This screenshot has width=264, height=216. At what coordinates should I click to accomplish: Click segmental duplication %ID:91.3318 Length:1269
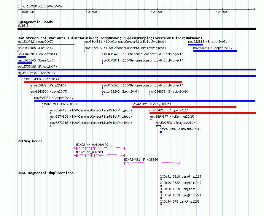(x=181, y=176)
